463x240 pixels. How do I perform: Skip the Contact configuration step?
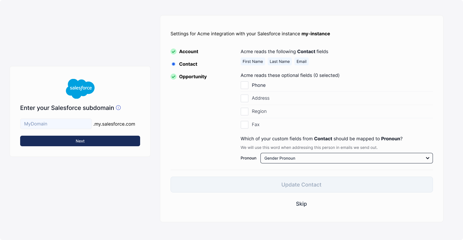(301, 204)
